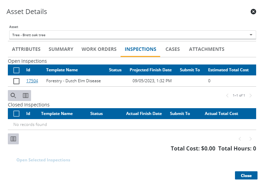Expand the Asset dropdown arrow

[x=251, y=35]
